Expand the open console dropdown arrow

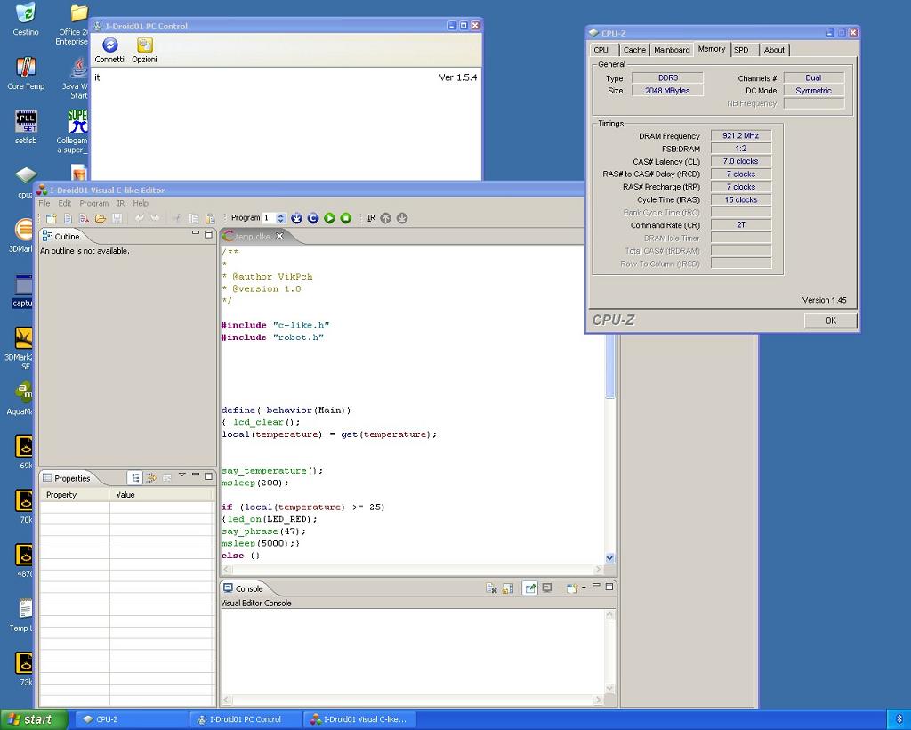tap(584, 588)
